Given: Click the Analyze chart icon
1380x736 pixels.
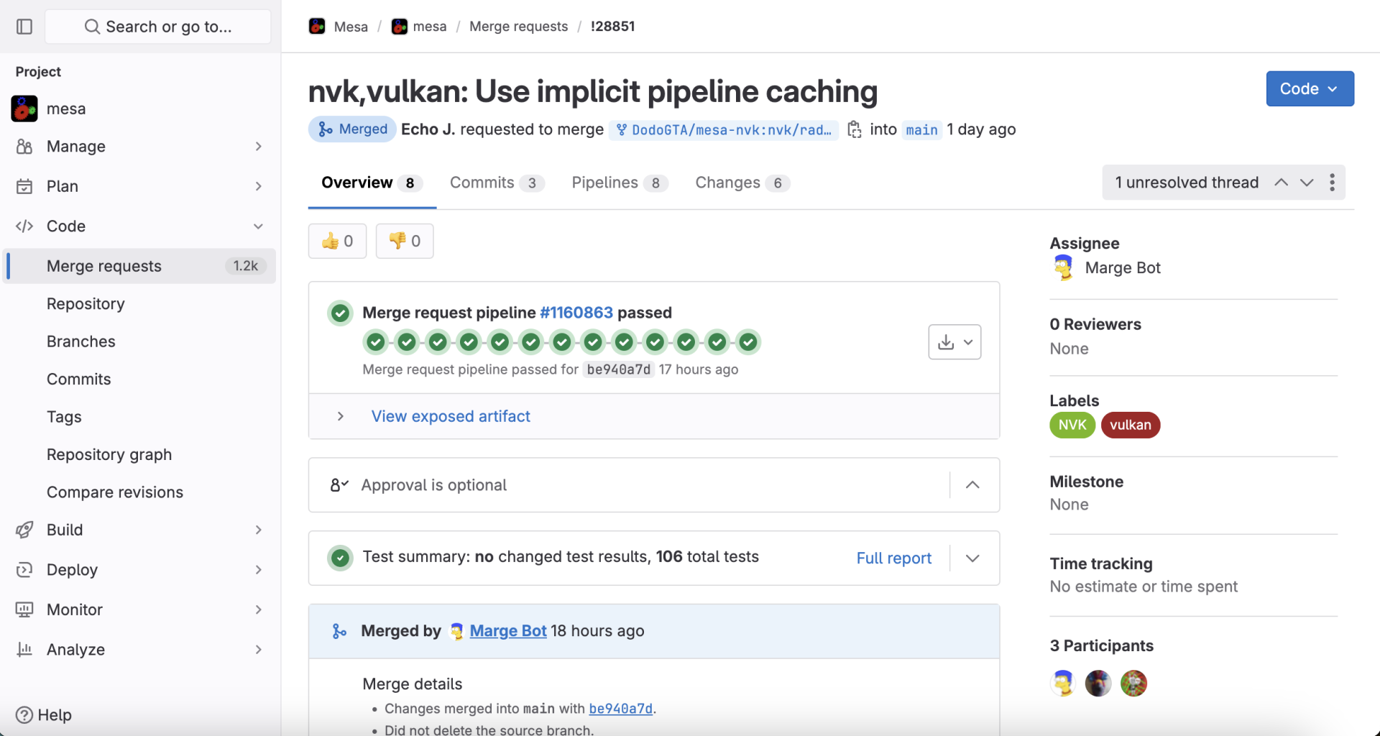Looking at the screenshot, I should click(x=24, y=650).
